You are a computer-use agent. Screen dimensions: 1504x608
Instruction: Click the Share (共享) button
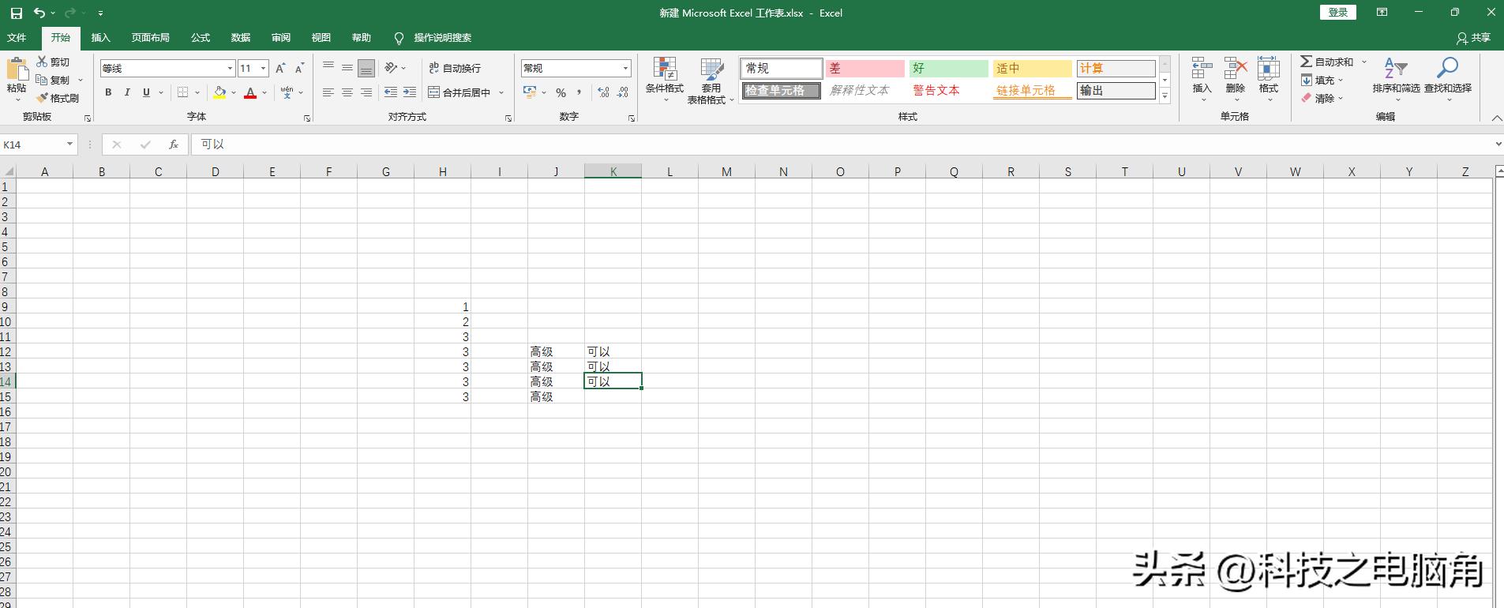click(1474, 38)
